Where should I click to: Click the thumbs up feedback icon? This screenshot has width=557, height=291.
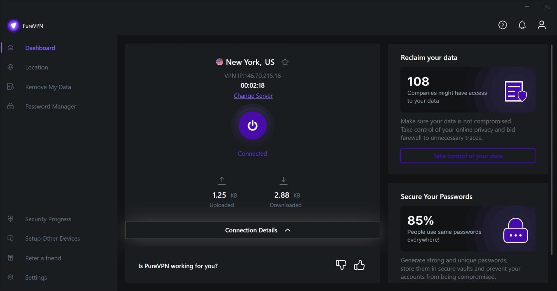[359, 265]
